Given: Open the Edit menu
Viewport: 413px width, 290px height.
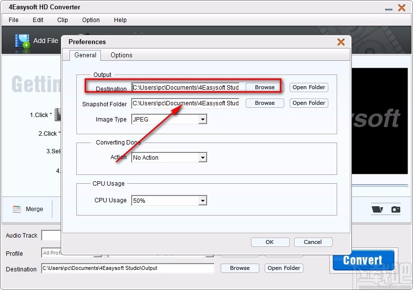Looking at the screenshot, I should [x=38, y=20].
